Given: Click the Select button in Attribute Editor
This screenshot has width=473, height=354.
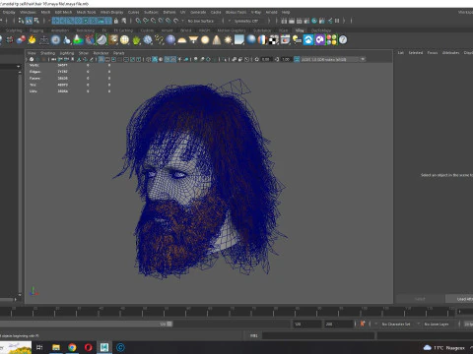Looking at the screenshot, I should point(420,299).
